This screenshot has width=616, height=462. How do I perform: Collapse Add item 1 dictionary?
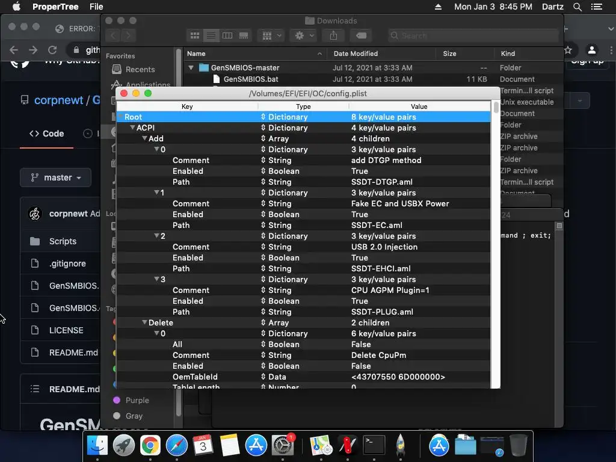tap(156, 192)
